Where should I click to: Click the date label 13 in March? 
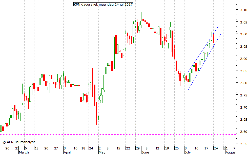[36, 148]
